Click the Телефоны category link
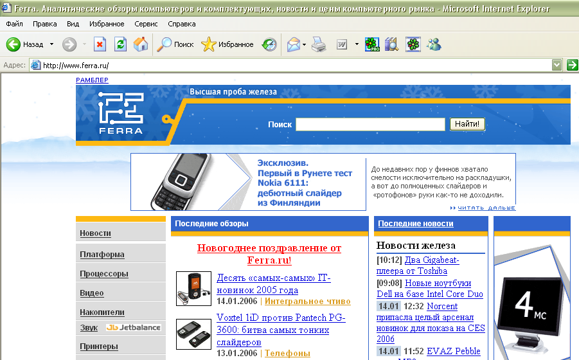The image size is (579, 360). click(x=287, y=354)
